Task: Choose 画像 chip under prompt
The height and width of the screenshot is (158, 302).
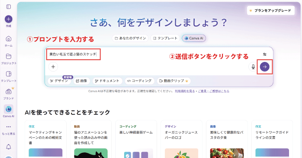Action: tap(82, 81)
